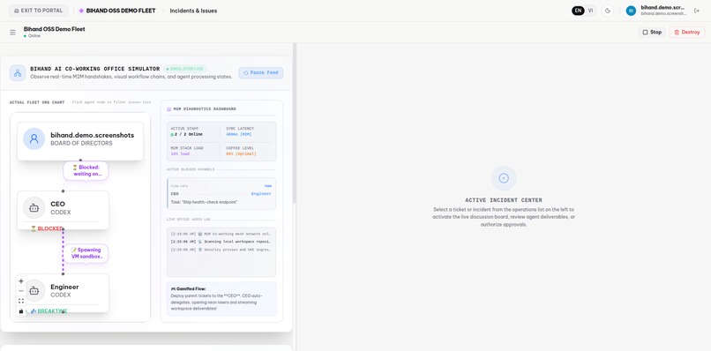Open the BI user avatar
The image size is (711, 351).
631,11
